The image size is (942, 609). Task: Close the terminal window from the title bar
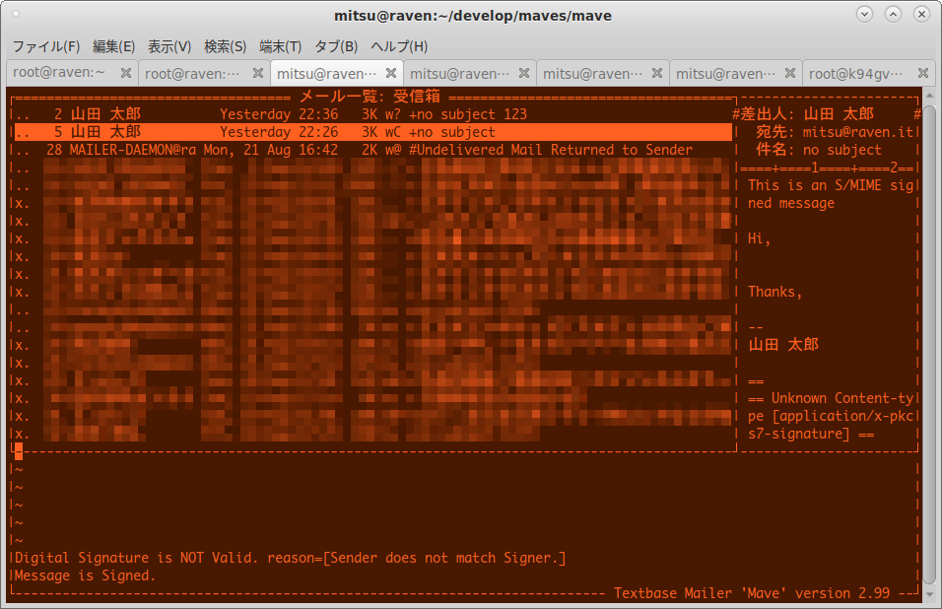point(920,14)
